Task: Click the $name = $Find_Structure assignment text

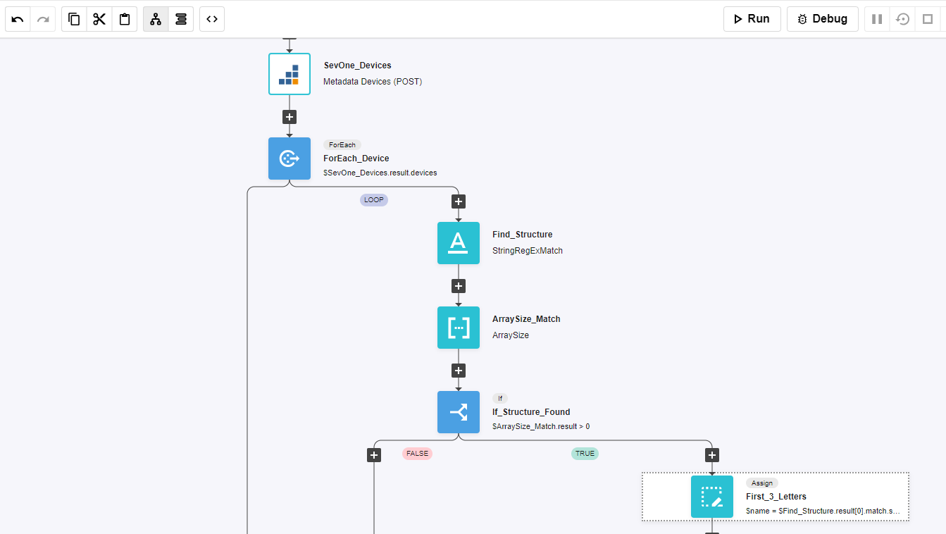Action: tap(823, 511)
